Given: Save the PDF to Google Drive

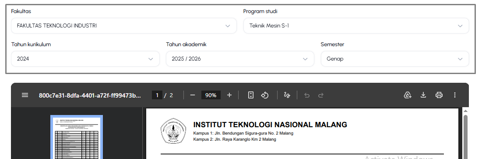Looking at the screenshot, I should [x=408, y=95].
